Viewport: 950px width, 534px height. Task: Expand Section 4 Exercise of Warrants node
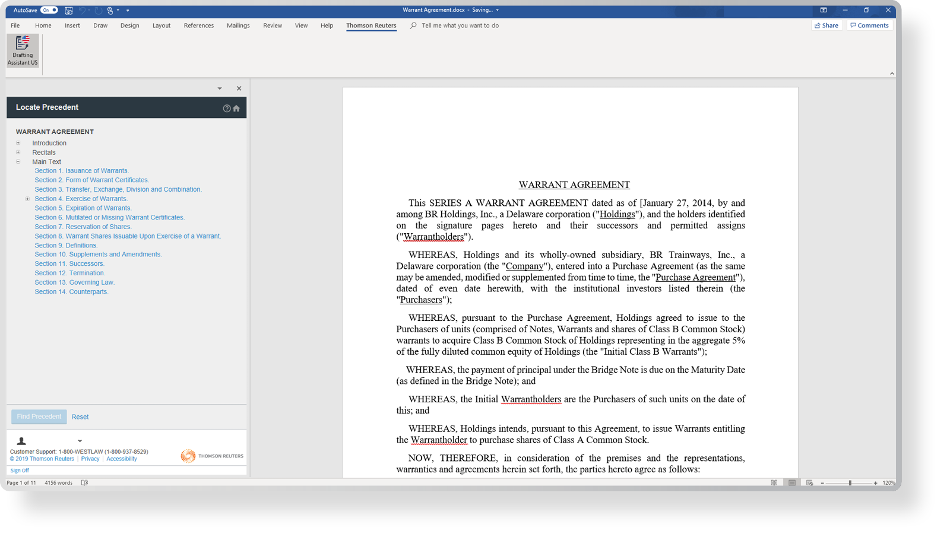[27, 199]
